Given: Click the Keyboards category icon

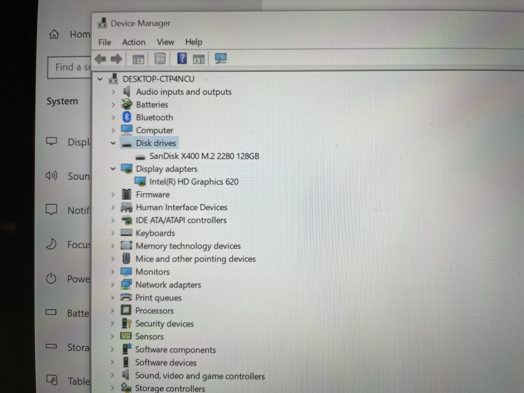Looking at the screenshot, I should click(126, 233).
